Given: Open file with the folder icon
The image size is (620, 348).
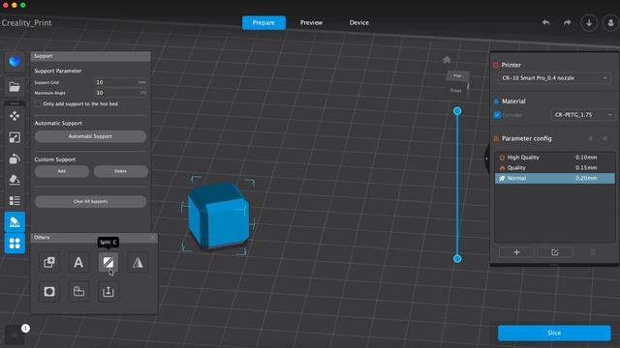Looking at the screenshot, I should pyautogui.click(x=15, y=87).
